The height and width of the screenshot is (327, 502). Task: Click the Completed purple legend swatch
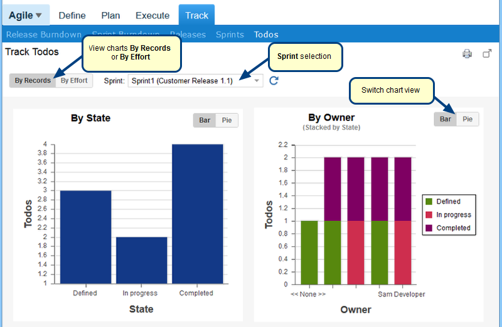pos(429,228)
